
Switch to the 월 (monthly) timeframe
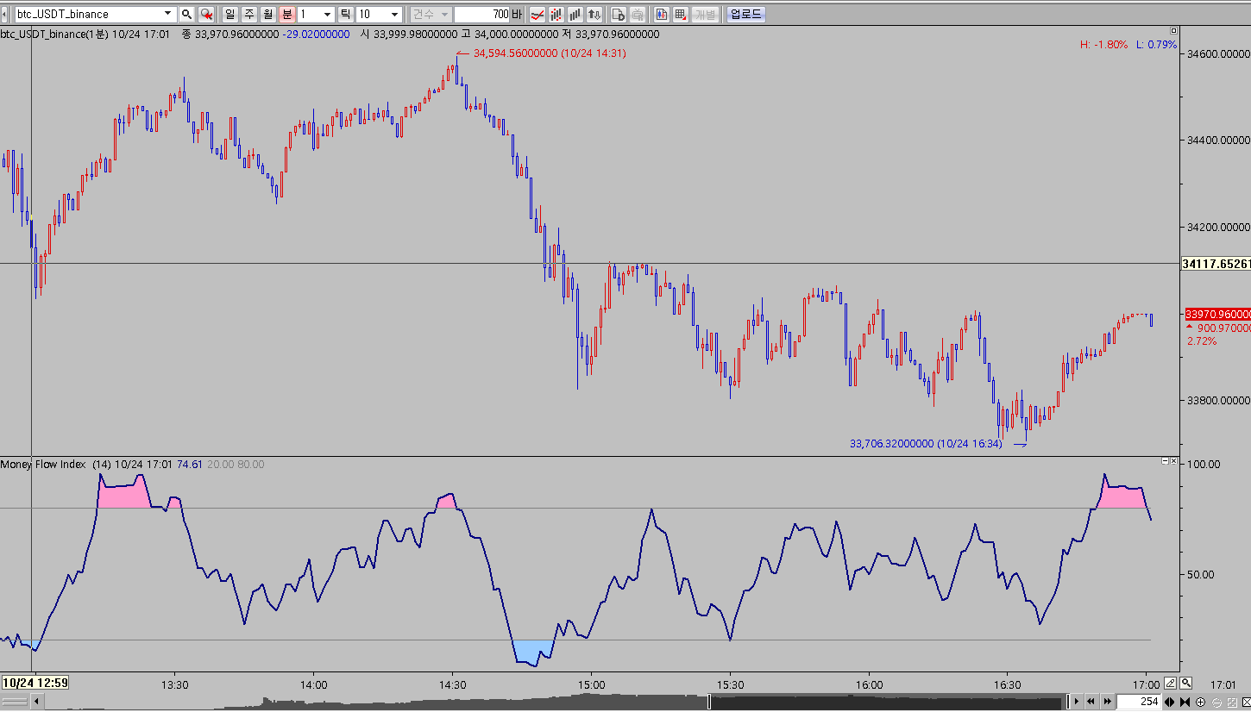(268, 15)
